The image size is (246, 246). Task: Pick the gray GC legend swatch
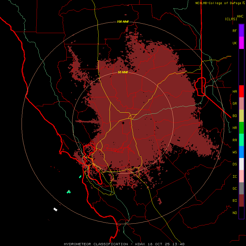pyautogui.click(x=241, y=188)
